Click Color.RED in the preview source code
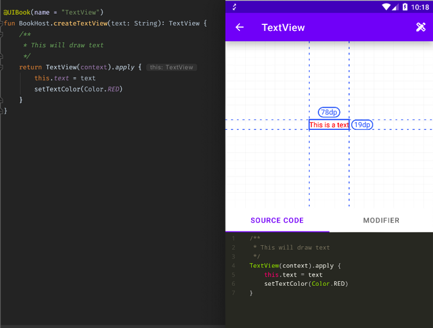 pyautogui.click(x=329, y=284)
